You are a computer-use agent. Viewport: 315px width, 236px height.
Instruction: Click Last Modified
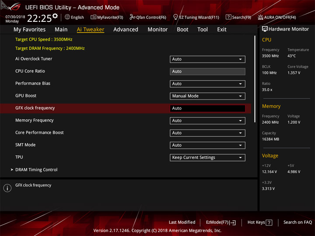tap(182, 222)
